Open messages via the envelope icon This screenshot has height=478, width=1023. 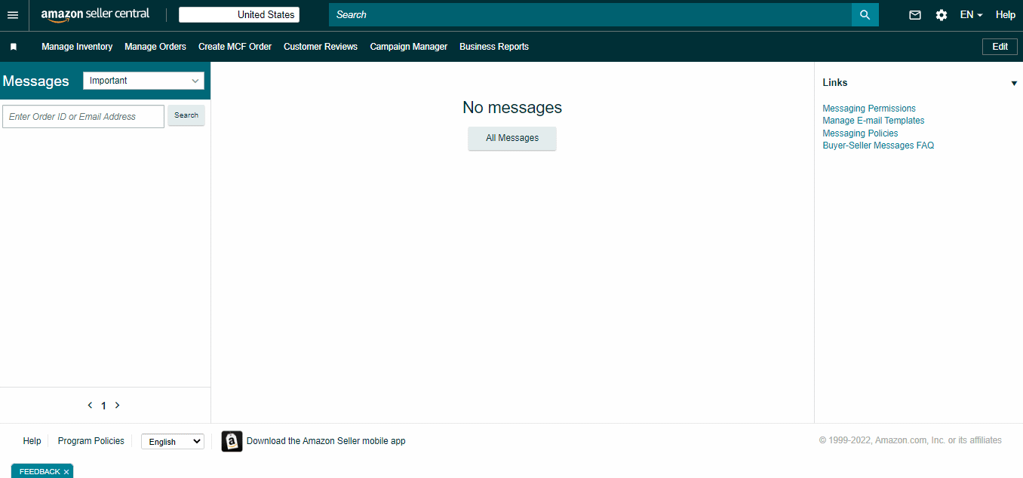tap(914, 14)
